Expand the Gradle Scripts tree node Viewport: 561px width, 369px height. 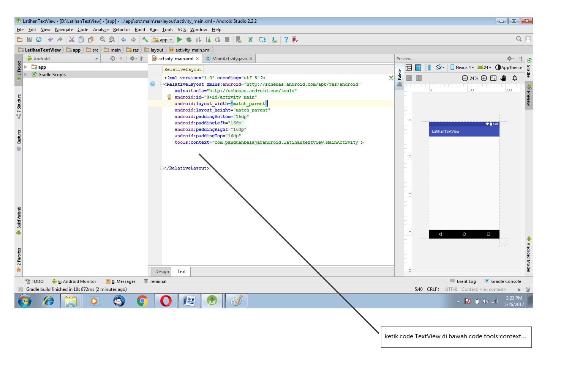tap(26, 75)
